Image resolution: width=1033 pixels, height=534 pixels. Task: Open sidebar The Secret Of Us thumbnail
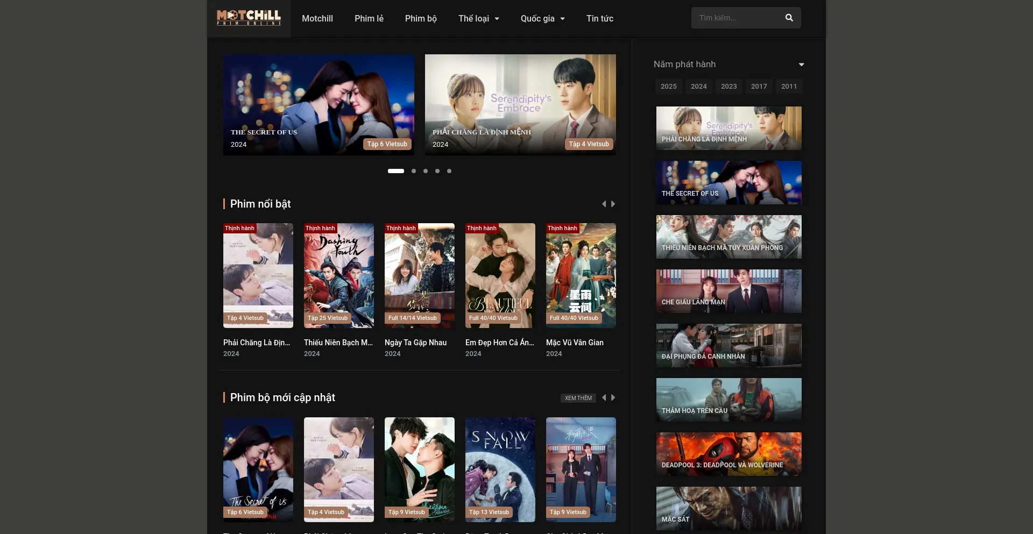pyautogui.click(x=728, y=182)
